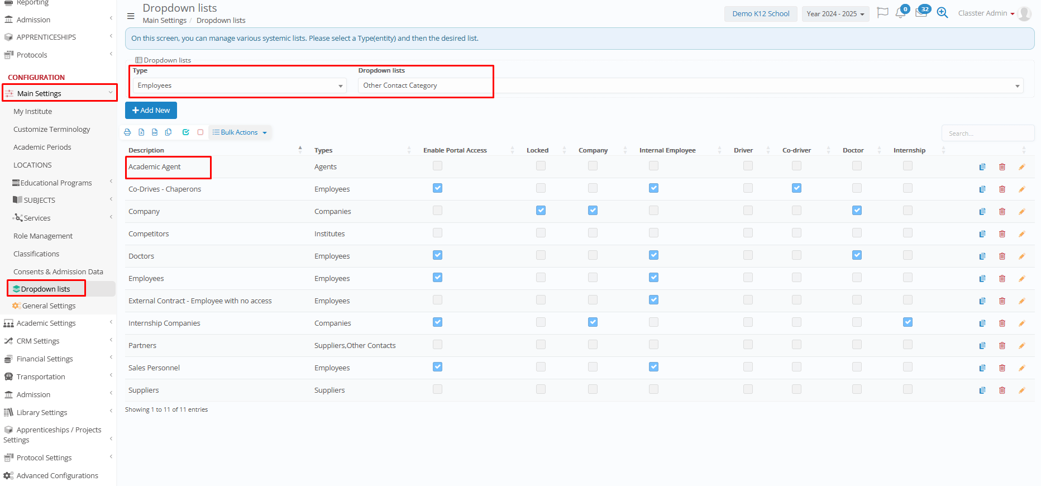Check Internship checkbox for Internship Companies
This screenshot has height=486, width=1041.
click(908, 322)
